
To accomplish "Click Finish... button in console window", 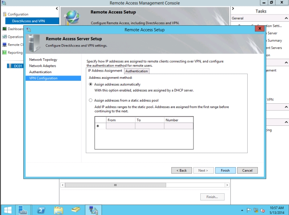I will click(212, 197).
